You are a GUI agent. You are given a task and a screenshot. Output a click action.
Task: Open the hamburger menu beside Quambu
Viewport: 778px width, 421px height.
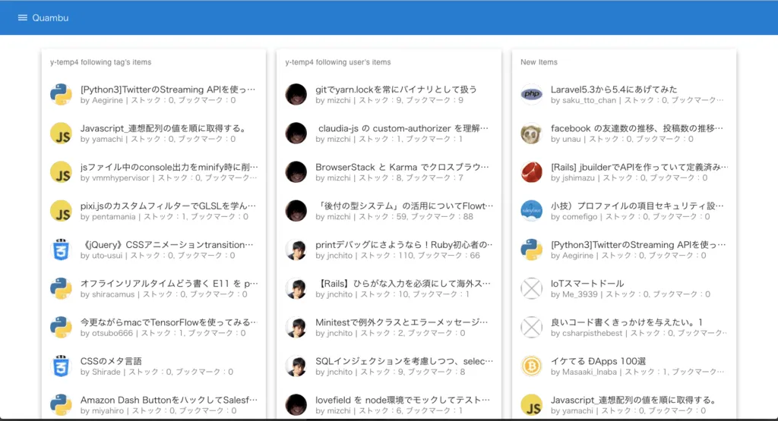point(22,17)
